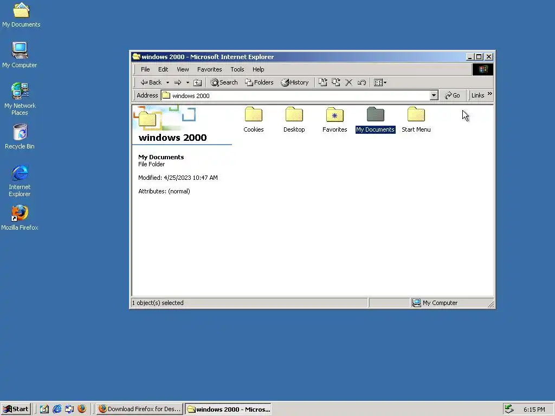555x416 pixels.
Task: Click the Outlook Express quick launch icon
Action: click(69, 409)
